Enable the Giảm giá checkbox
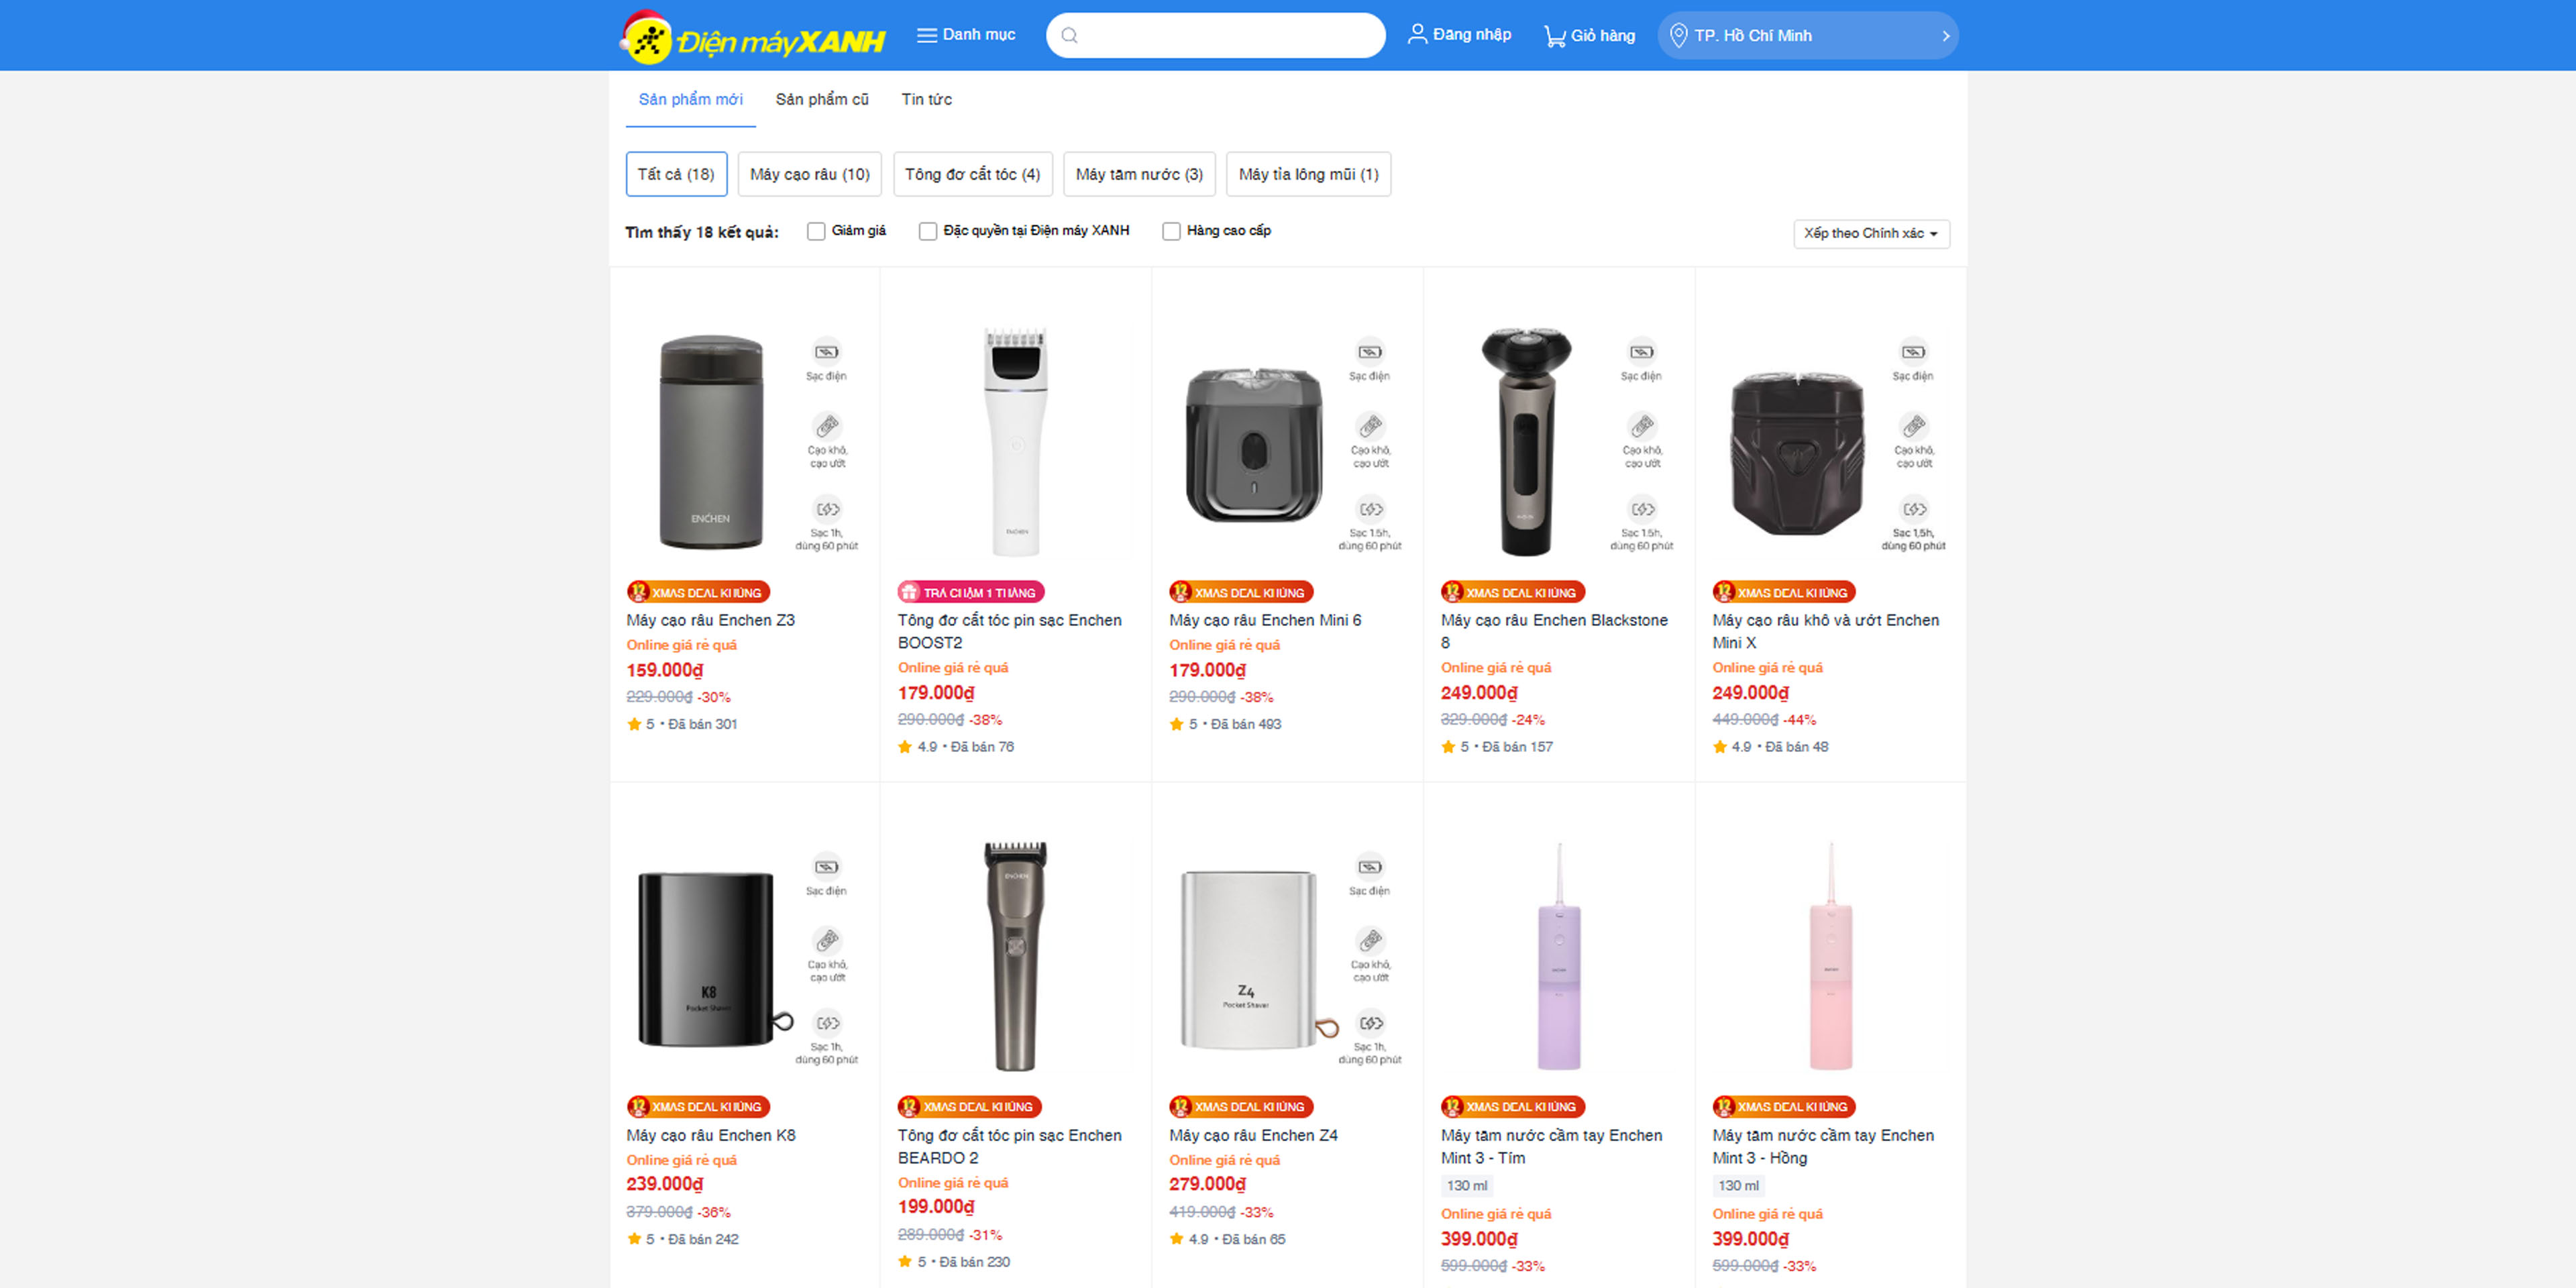Image resolution: width=2576 pixels, height=1288 pixels. click(816, 231)
